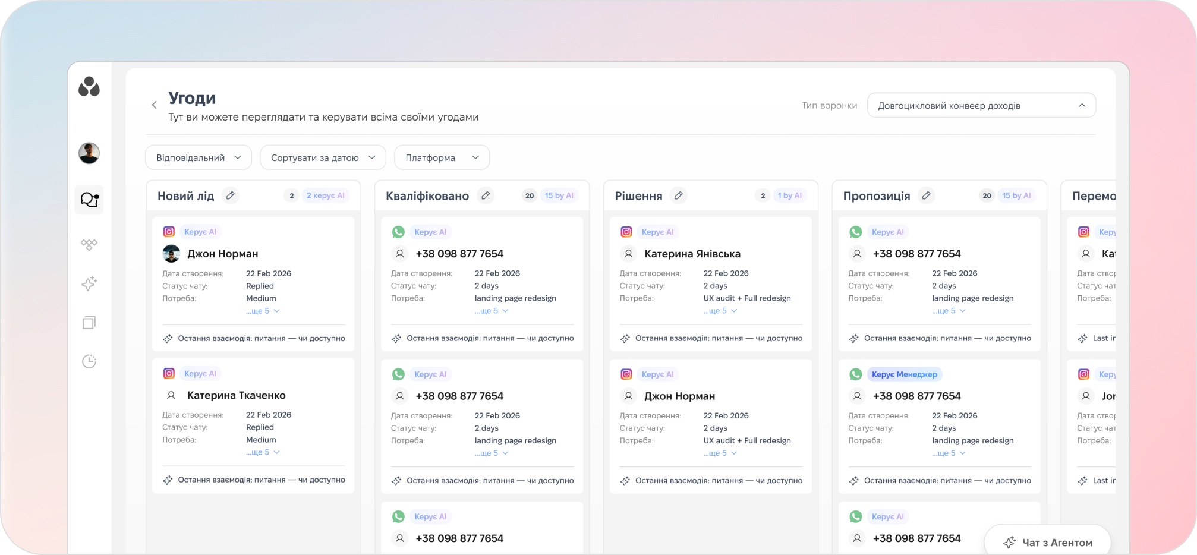This screenshot has height=555, width=1197.
Task: Edit the Рішення column name
Action: [679, 195]
